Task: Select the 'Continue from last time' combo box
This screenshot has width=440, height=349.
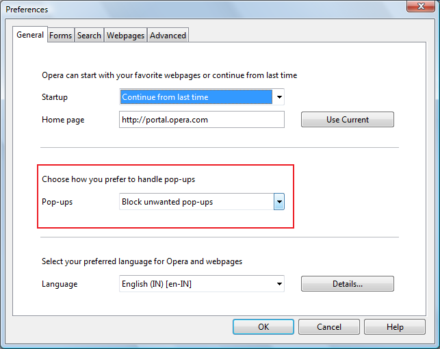Action: tap(202, 97)
